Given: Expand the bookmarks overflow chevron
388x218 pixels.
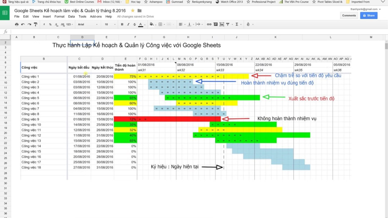Looking at the screenshot, I should click(383, 2).
